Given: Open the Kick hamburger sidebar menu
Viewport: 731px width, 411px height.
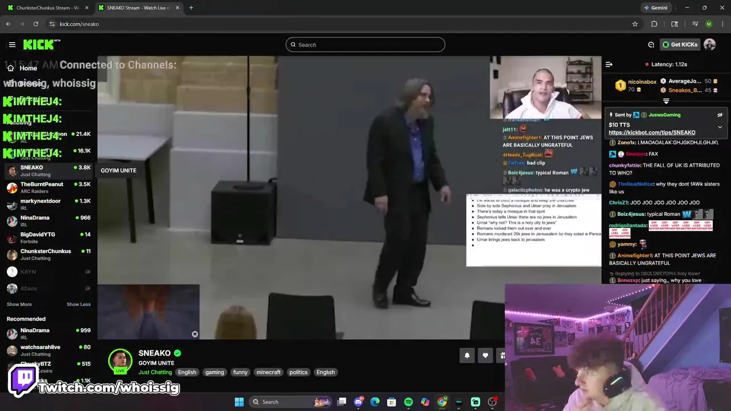Looking at the screenshot, I should click(x=12, y=45).
